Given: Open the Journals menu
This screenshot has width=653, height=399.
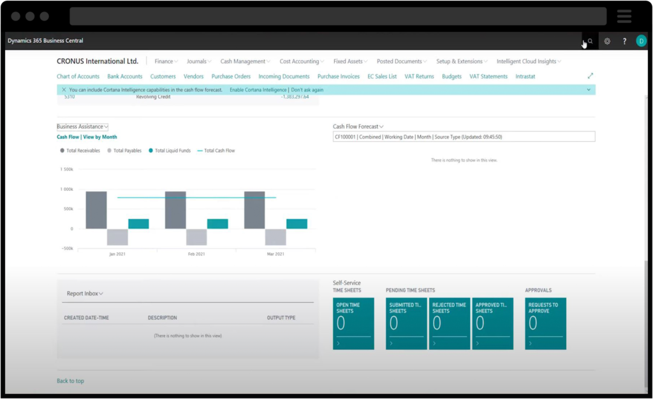Looking at the screenshot, I should coord(199,61).
